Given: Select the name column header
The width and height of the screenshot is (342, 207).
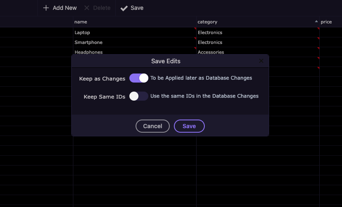Looking at the screenshot, I should (x=81, y=22).
